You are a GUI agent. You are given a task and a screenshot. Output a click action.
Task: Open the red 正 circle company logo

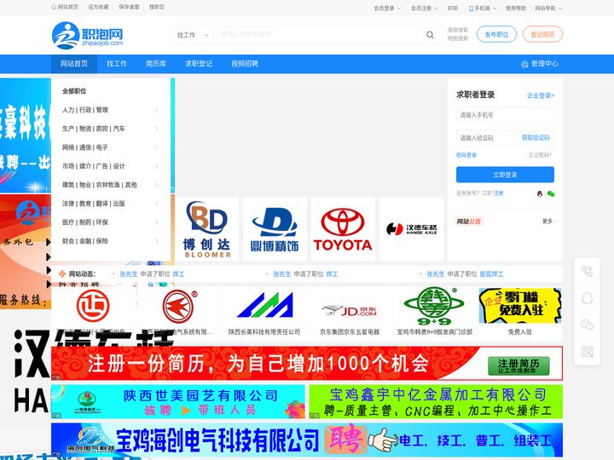pyautogui.click(x=93, y=306)
